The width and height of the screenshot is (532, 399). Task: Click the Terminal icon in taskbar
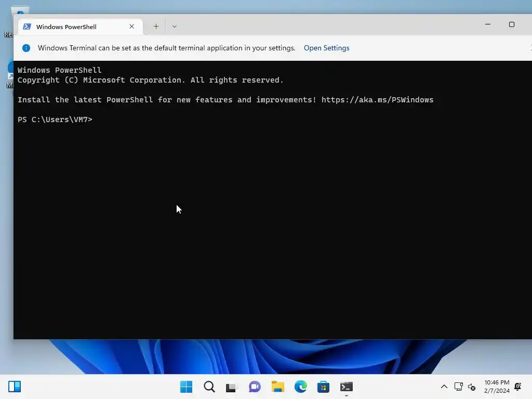347,387
